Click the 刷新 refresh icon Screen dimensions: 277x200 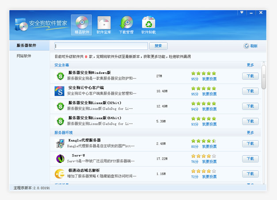pyautogui.click(x=246, y=46)
